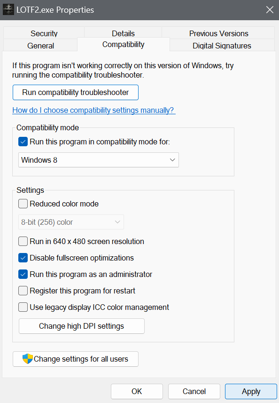Check Register this program for restart
This screenshot has height=403, width=279.
[23, 291]
